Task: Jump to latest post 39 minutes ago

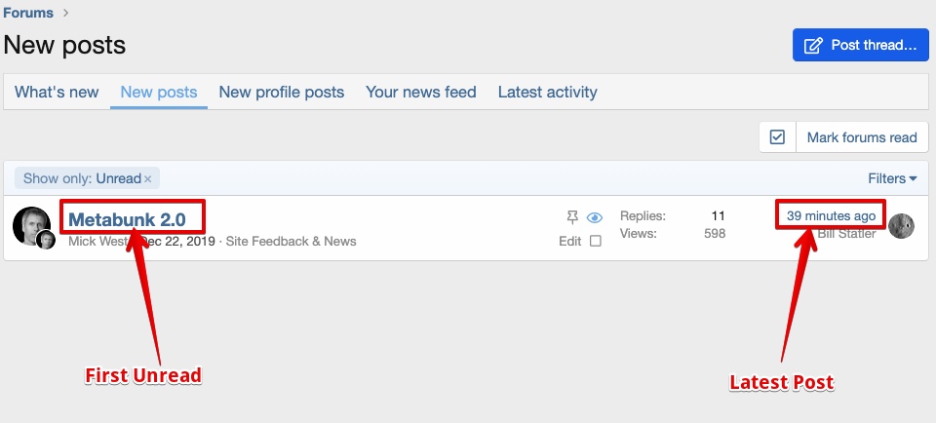Action: point(831,216)
